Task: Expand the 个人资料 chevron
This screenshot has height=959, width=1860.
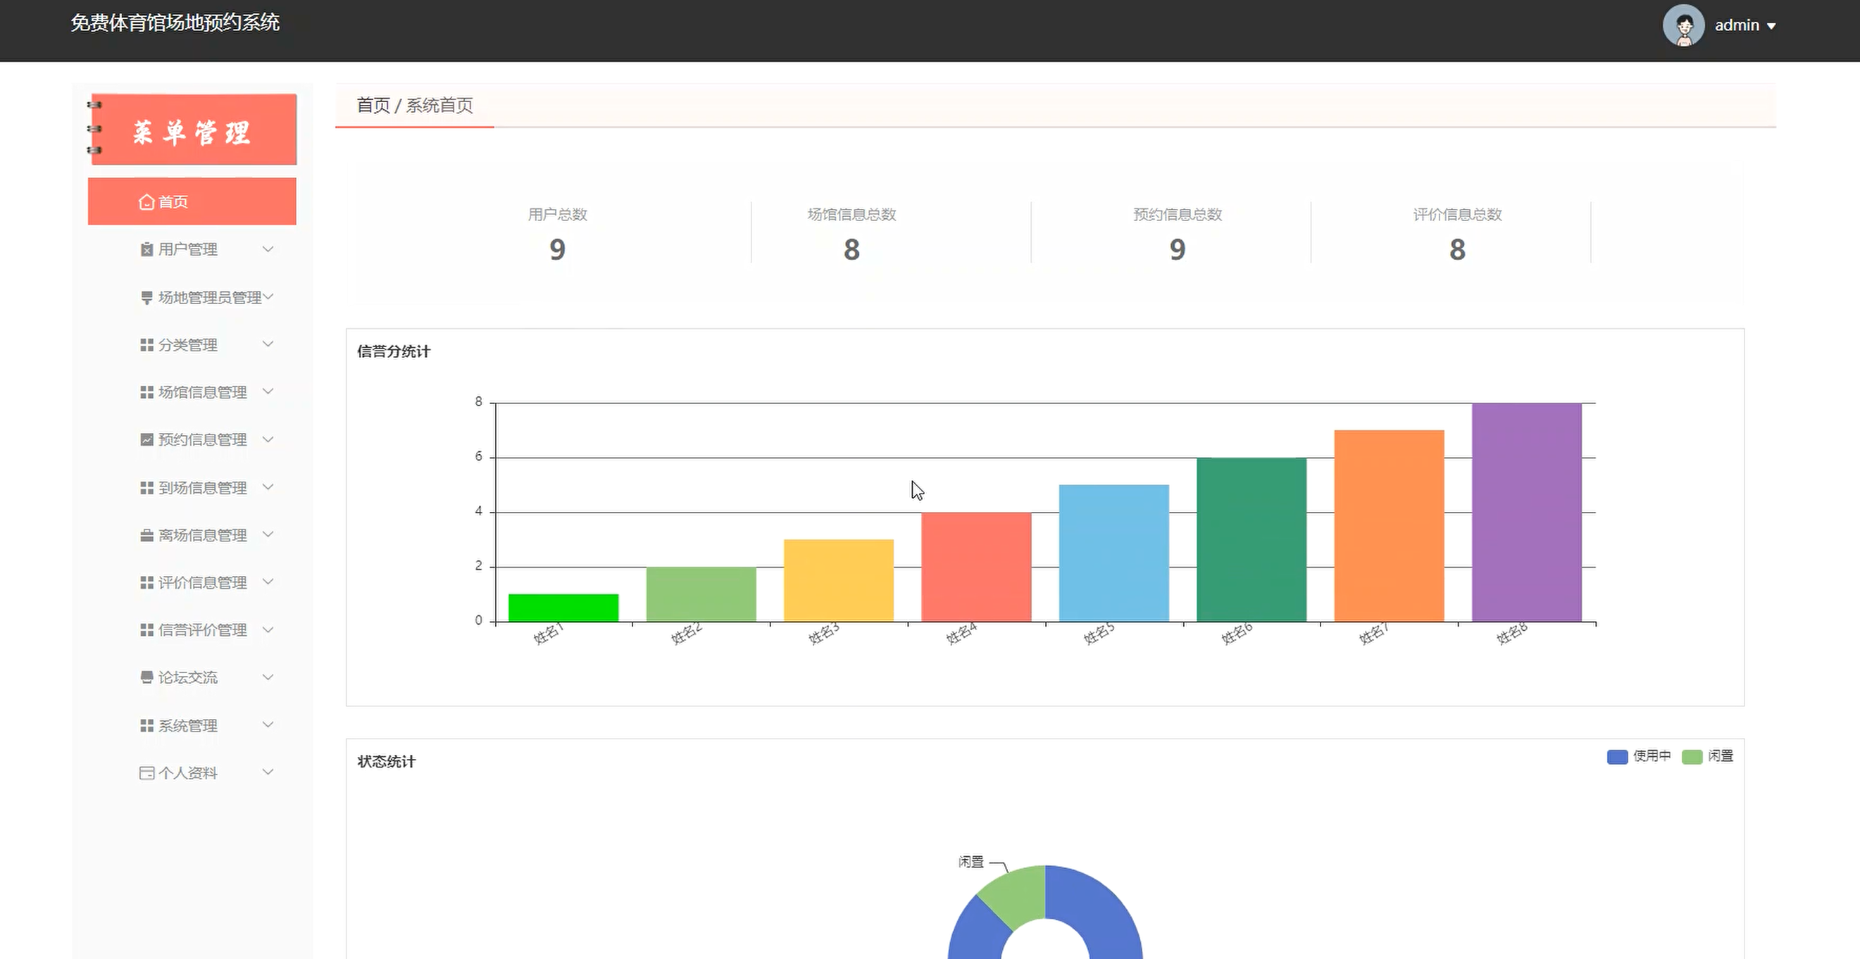Action: pos(268,772)
